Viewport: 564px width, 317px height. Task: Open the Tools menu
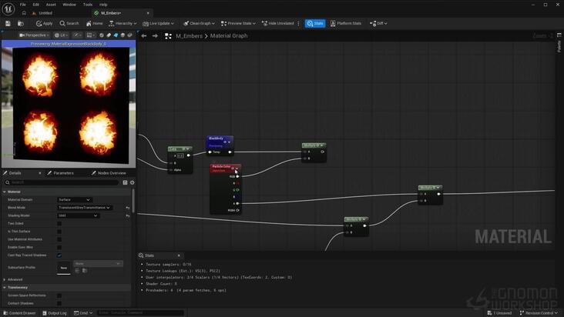click(88, 5)
